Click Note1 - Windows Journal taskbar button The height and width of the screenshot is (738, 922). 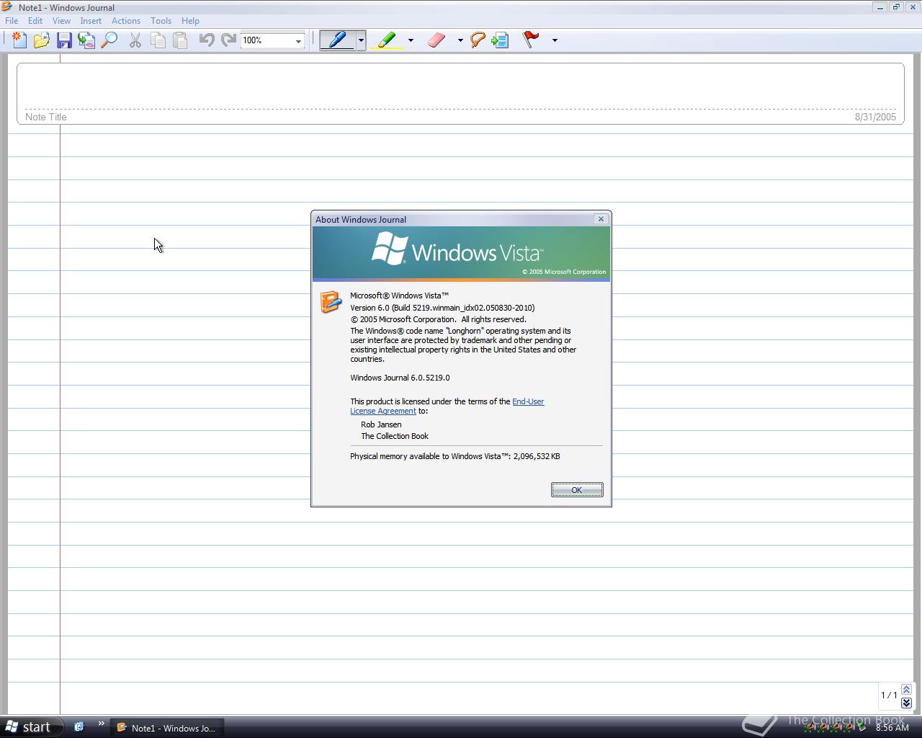[x=167, y=728]
